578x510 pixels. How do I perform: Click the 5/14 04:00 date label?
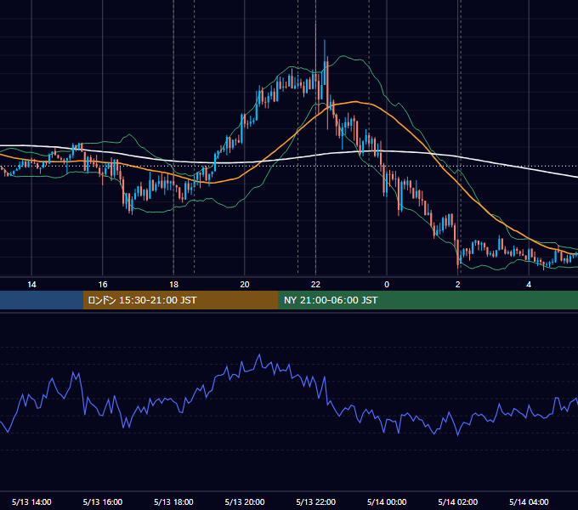(x=529, y=501)
